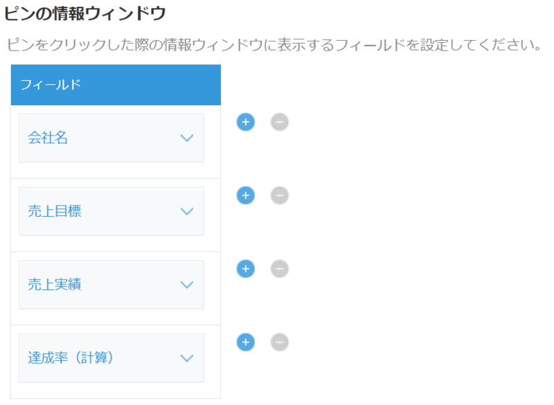Click the ピンの情報ウィンドウ section heading
The height and width of the screenshot is (405, 554).
pos(85,13)
